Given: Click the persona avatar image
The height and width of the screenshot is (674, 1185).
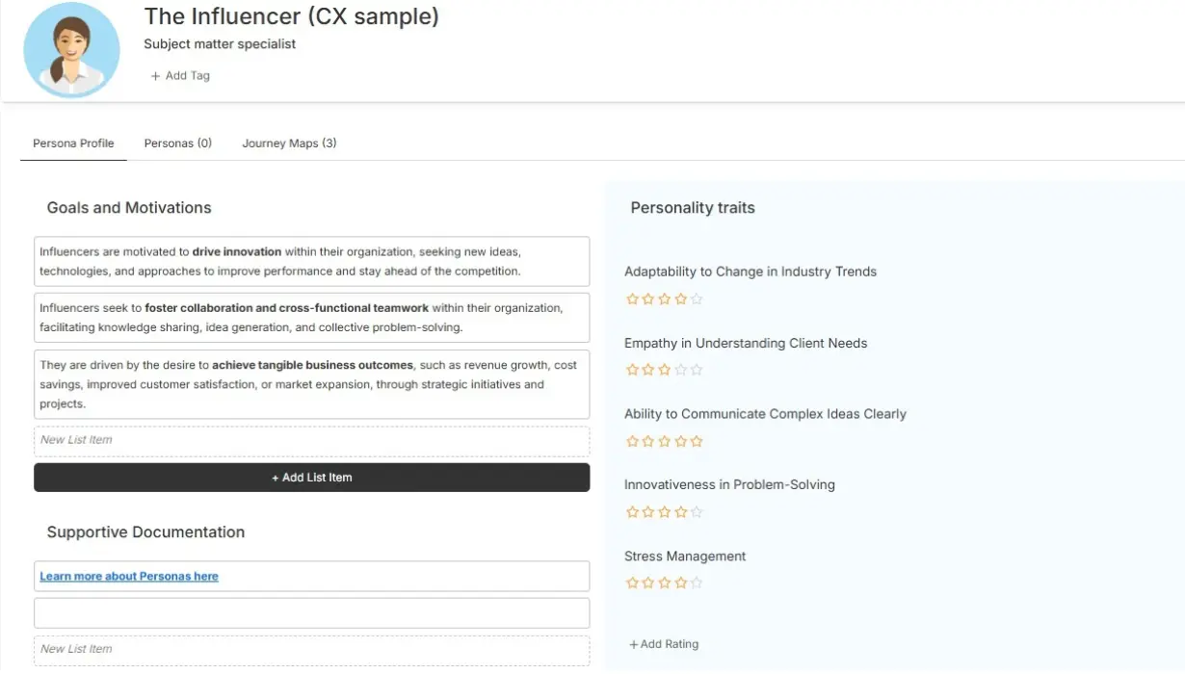Looking at the screenshot, I should coord(71,49).
